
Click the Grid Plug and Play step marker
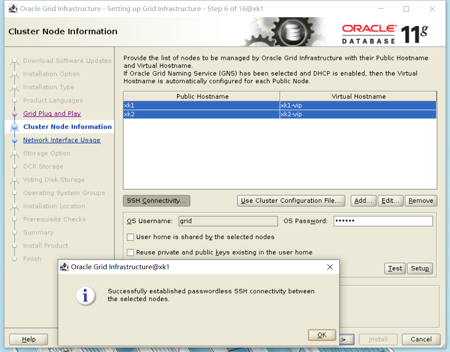15,114
